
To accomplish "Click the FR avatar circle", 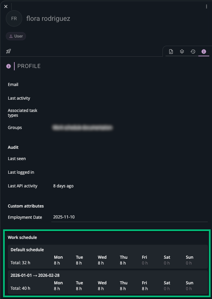I will tap(14, 18).
